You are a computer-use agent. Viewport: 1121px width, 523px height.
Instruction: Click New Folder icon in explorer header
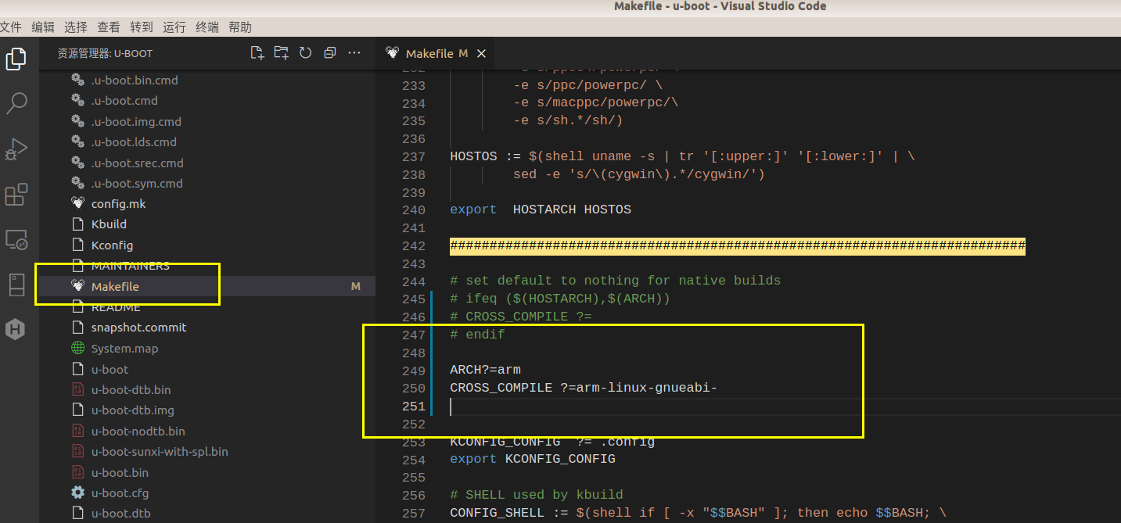(x=281, y=53)
